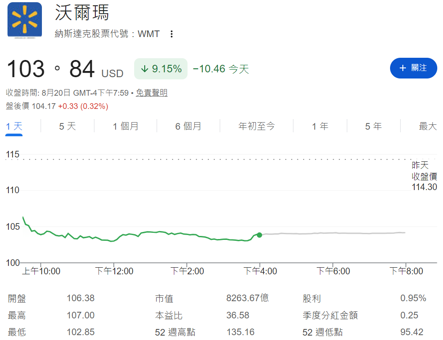Screen dimensions: 443x340
Task: Click the 最低 value 102.85
Action: point(80,332)
